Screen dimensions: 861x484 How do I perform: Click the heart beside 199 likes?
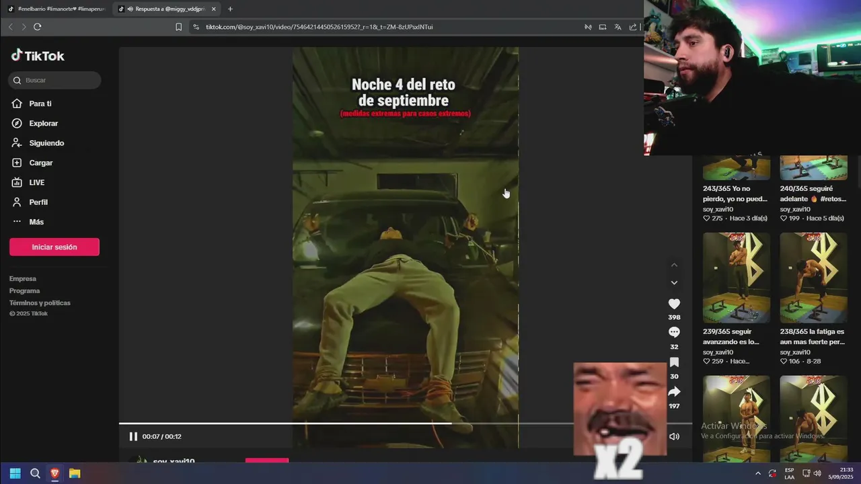pyautogui.click(x=784, y=218)
